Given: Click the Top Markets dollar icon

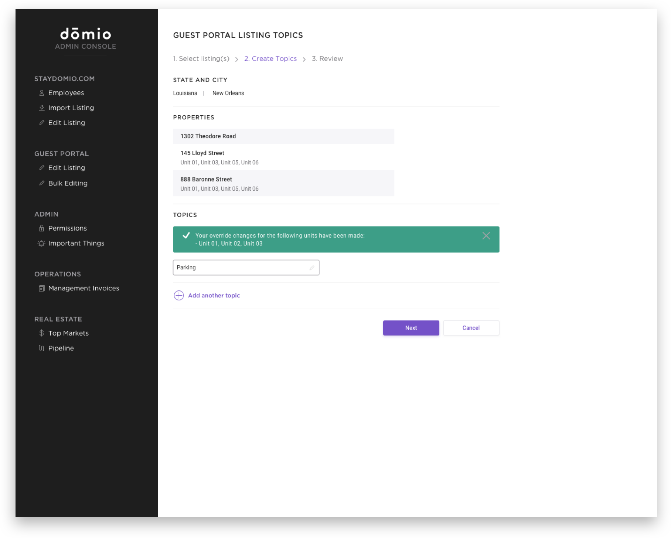Looking at the screenshot, I should (x=42, y=333).
